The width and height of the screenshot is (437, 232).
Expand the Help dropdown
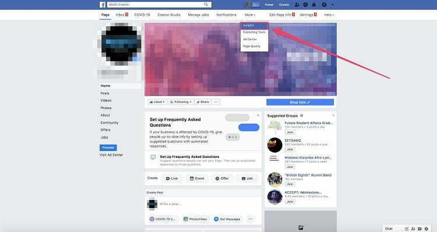pyautogui.click(x=329, y=15)
